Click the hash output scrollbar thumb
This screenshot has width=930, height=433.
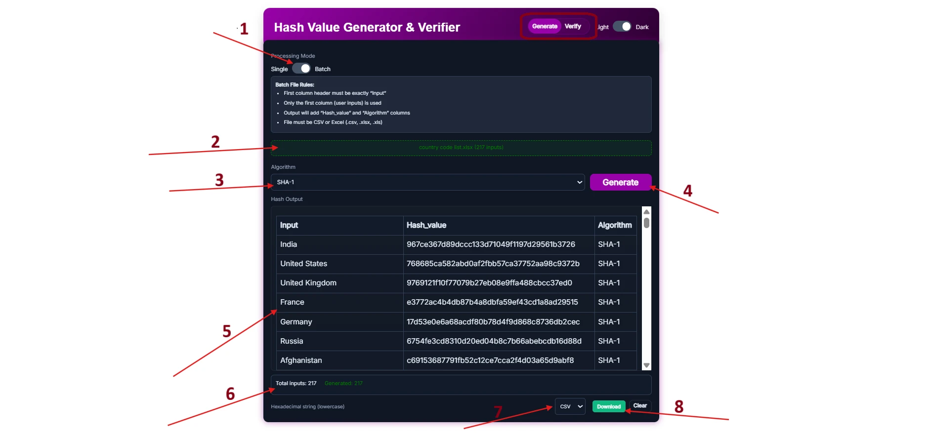646,223
